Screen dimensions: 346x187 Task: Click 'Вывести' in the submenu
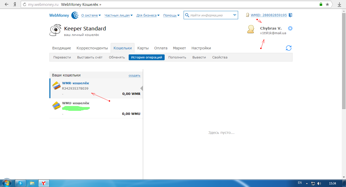(199, 57)
